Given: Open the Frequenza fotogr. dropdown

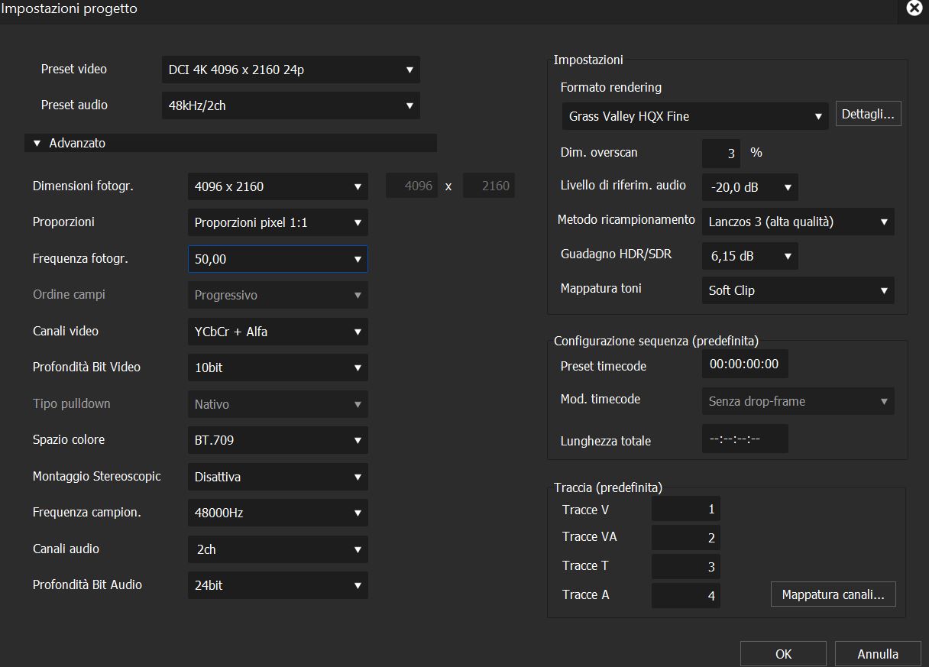Looking at the screenshot, I should tap(277, 259).
